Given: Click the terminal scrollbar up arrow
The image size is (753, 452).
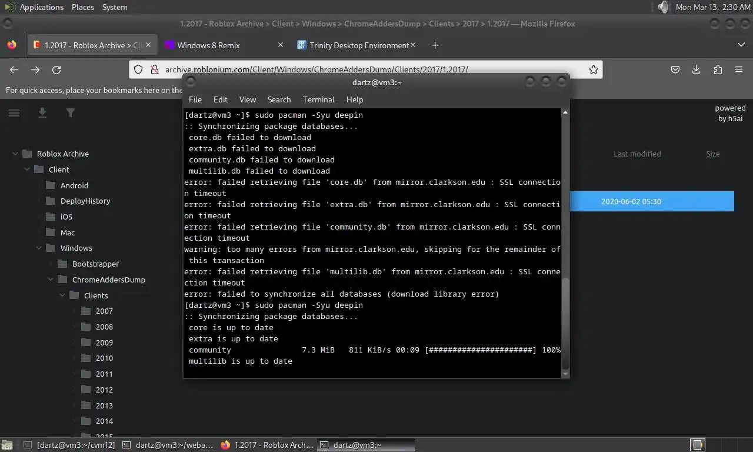Looking at the screenshot, I should 565,112.
